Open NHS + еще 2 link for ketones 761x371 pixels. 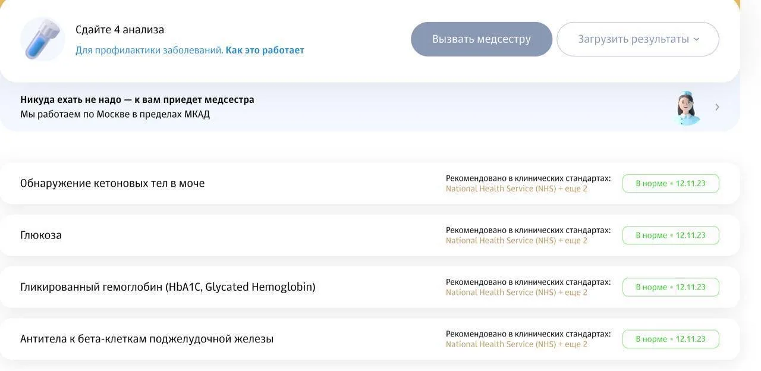(517, 188)
